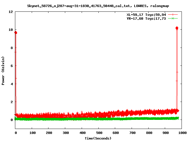This screenshot has height=141, width=188.
Task: Click the x-axis tick label 600
Action: [x=116, y=133]
